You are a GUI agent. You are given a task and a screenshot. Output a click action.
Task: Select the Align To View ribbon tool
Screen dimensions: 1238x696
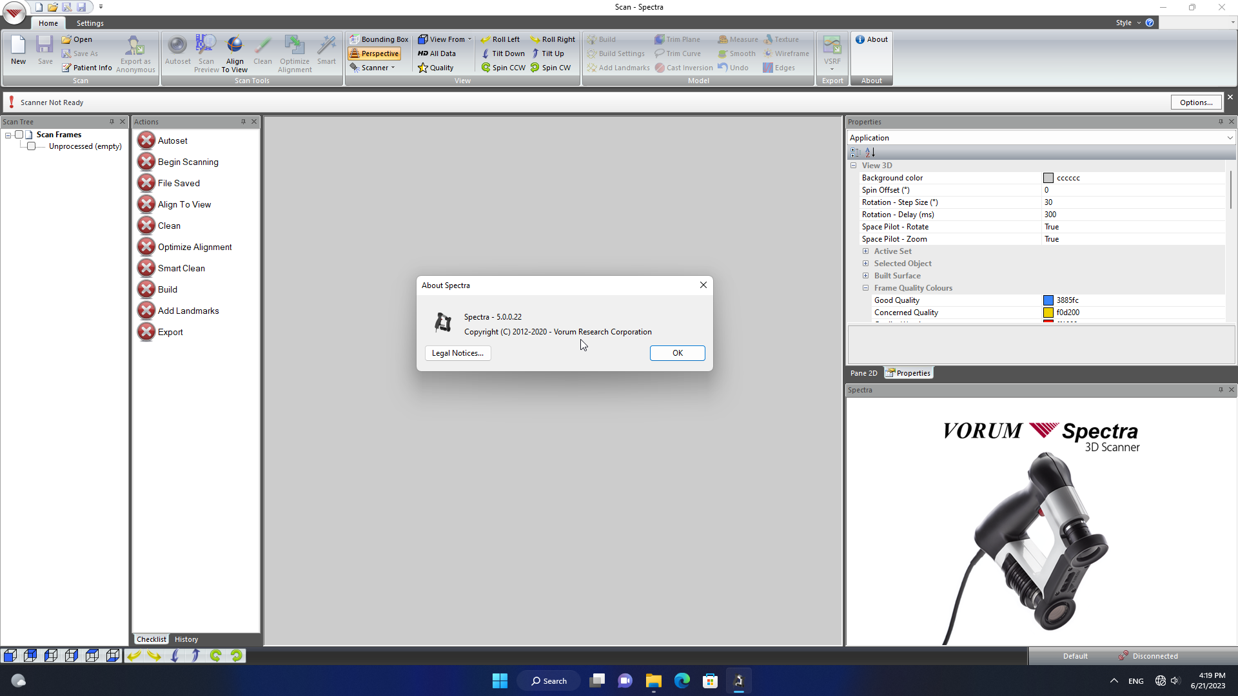coord(235,53)
